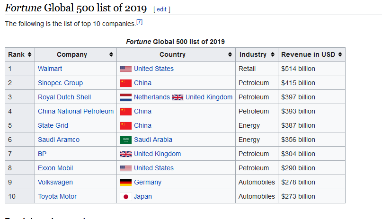The image size is (382, 219).
Task: Select the Retail industry cell
Action: [257, 69]
